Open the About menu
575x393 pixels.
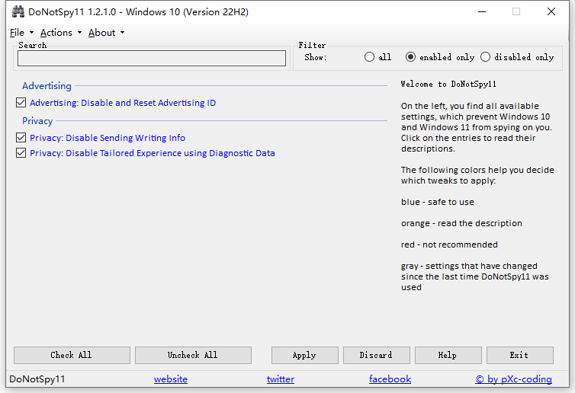click(106, 33)
